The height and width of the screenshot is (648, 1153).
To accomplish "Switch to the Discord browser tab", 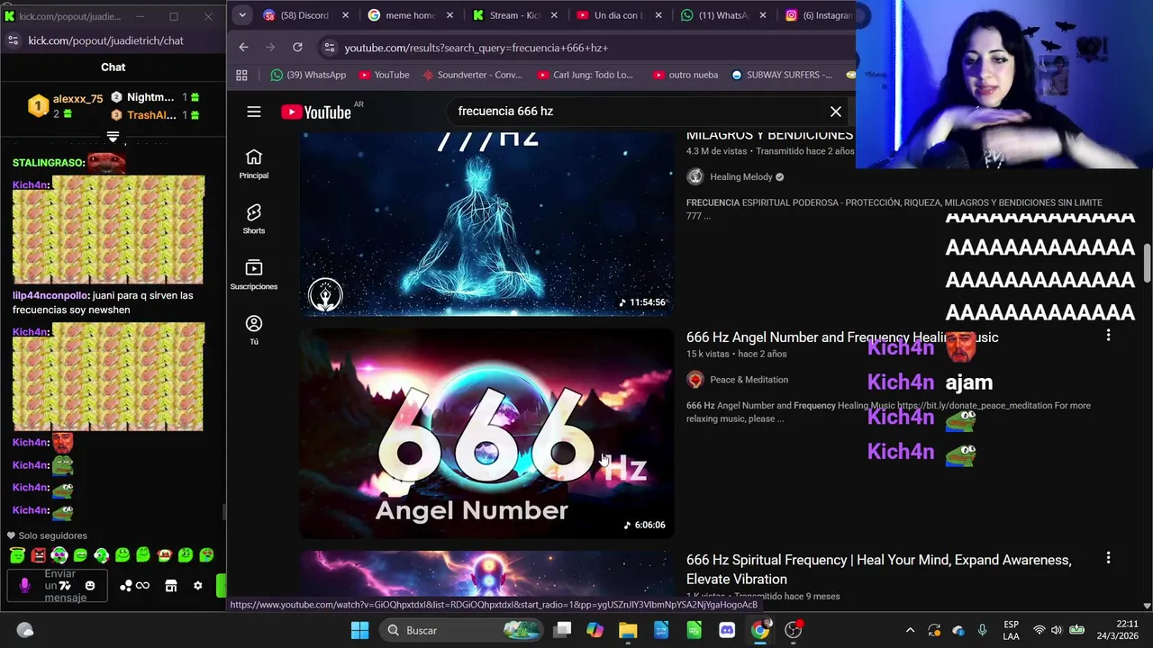I will coord(304,15).
